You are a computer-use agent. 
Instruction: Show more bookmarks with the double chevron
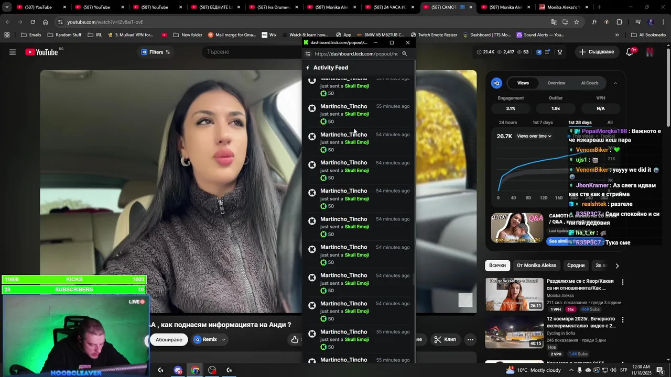pos(617,35)
